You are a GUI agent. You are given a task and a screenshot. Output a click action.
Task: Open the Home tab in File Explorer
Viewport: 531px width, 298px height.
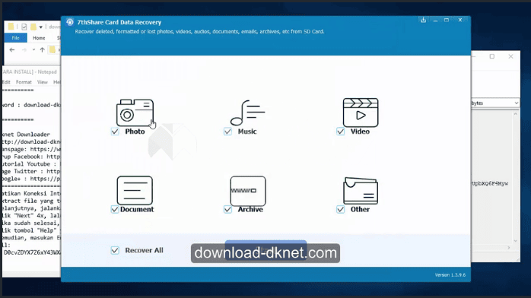click(39, 38)
